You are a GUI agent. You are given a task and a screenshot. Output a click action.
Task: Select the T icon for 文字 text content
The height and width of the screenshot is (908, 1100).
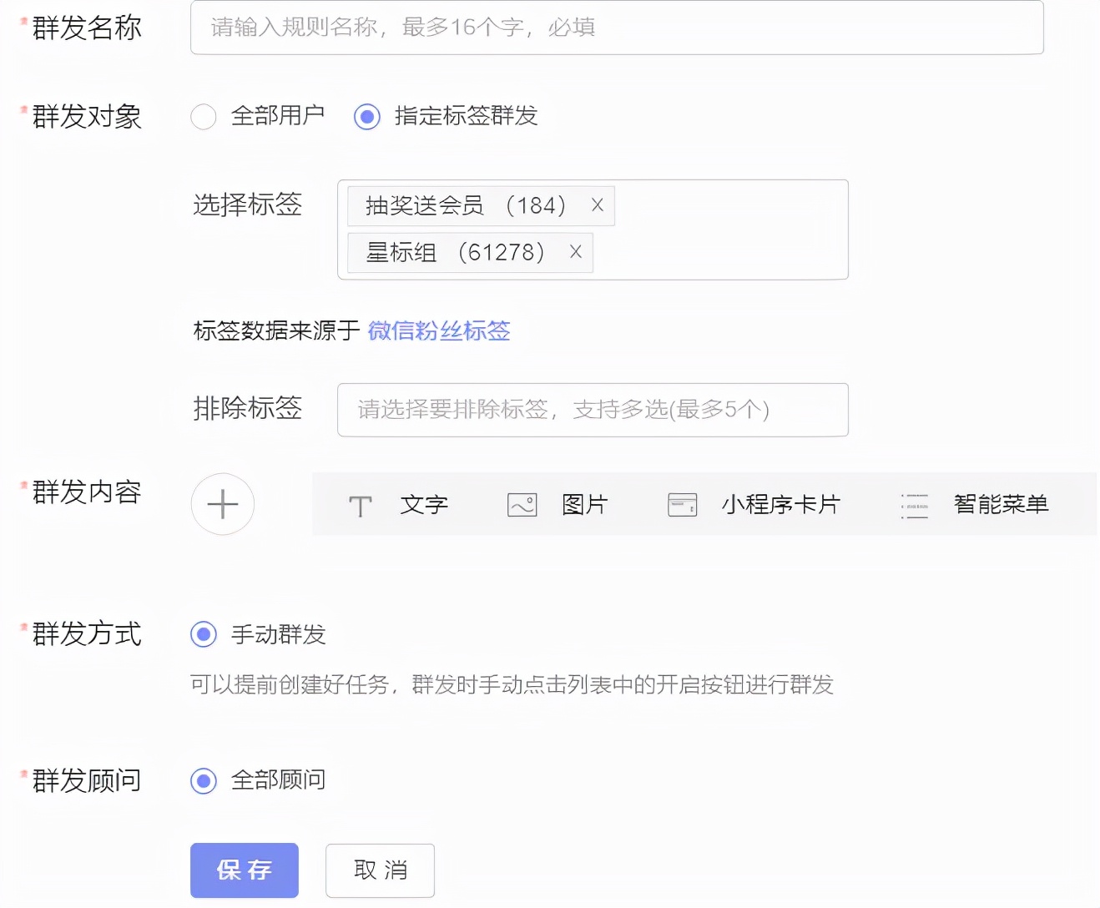click(360, 504)
